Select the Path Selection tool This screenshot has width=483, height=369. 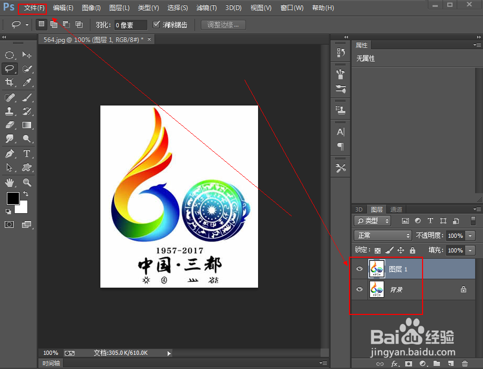coord(9,167)
